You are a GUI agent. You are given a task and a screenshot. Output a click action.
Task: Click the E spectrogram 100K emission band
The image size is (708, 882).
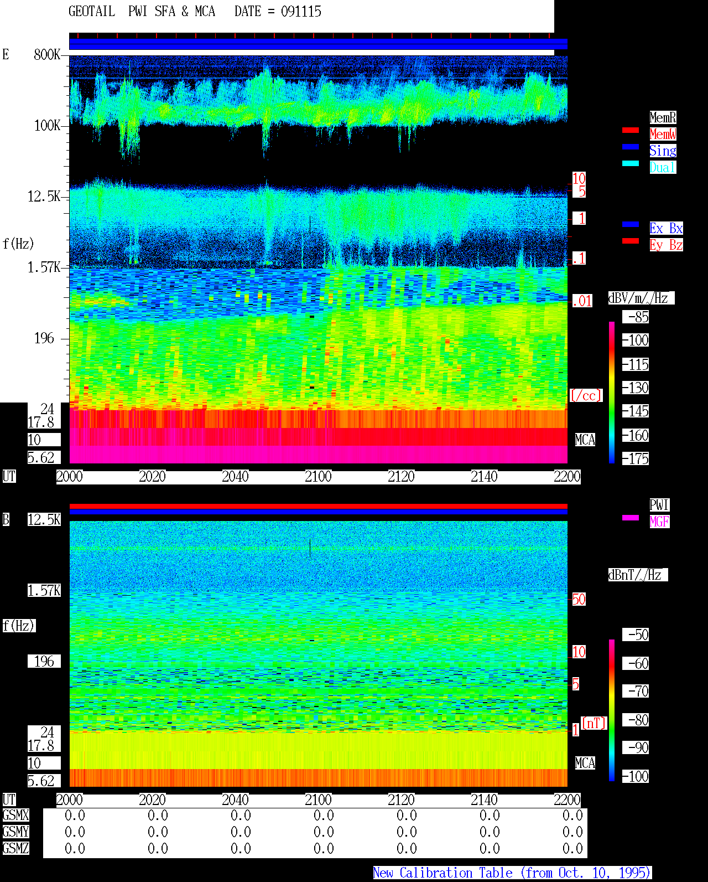(318, 105)
